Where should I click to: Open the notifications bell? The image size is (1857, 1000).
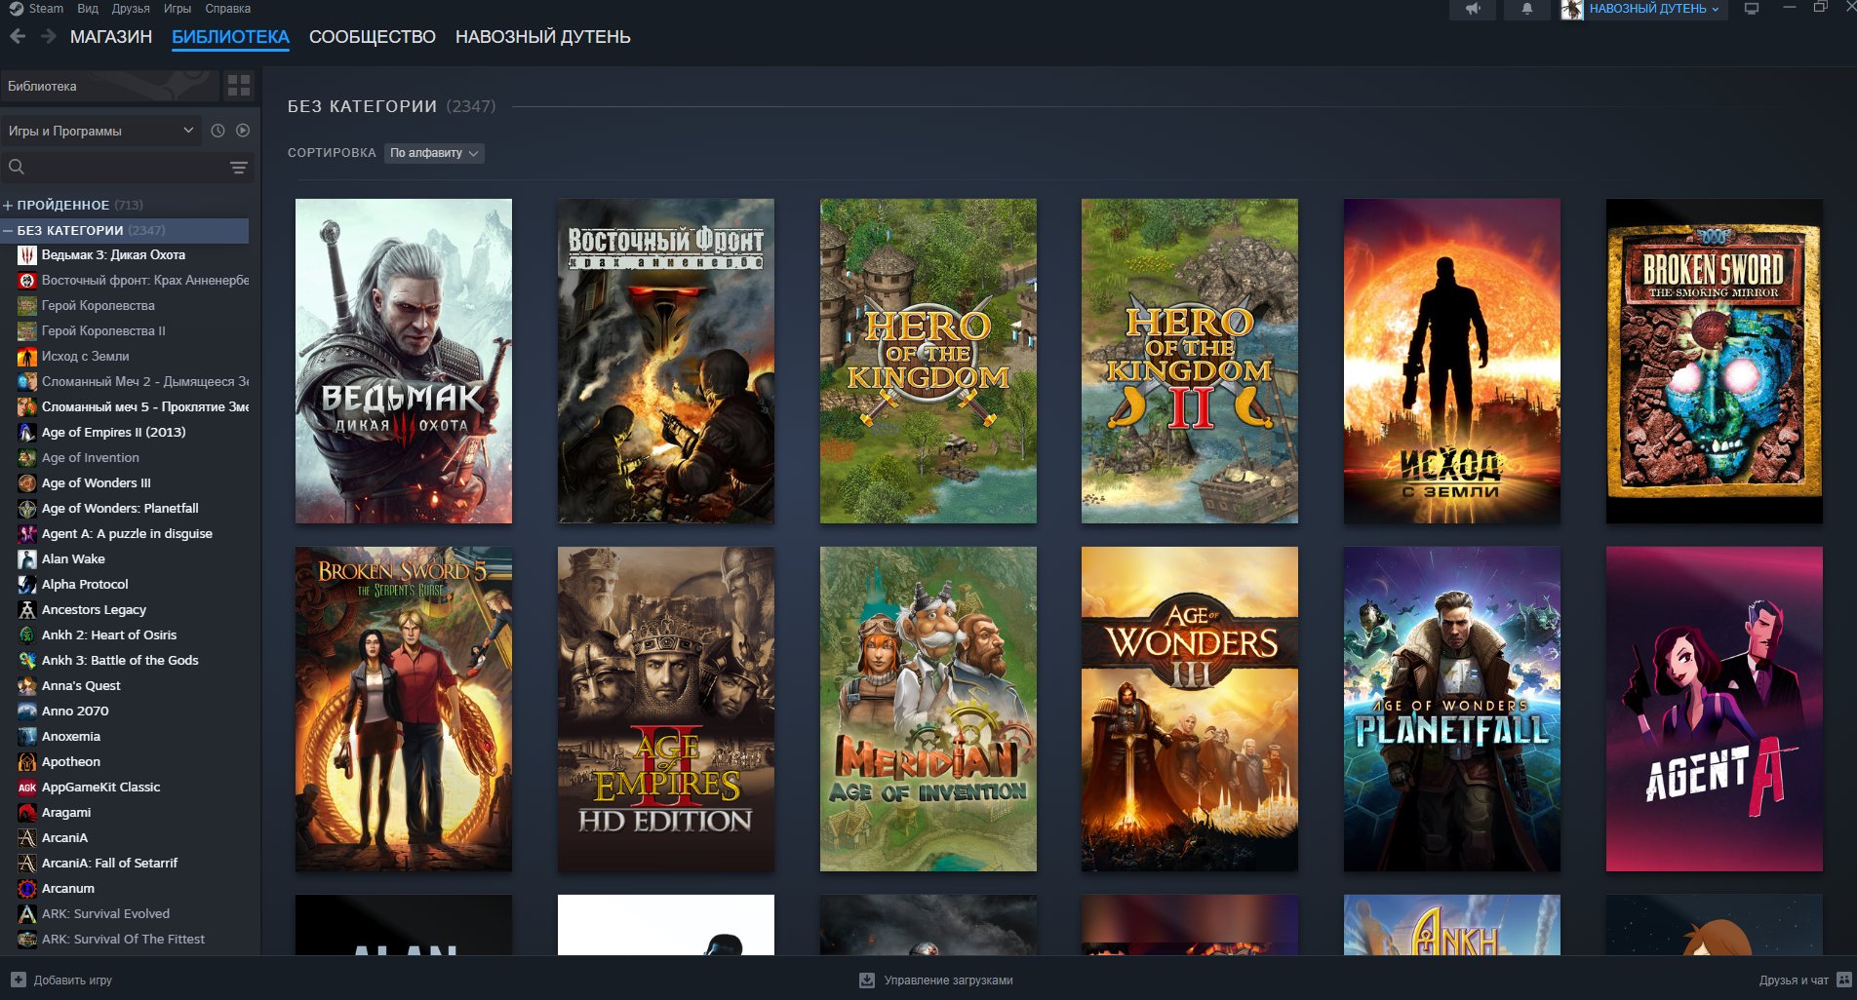1527,9
